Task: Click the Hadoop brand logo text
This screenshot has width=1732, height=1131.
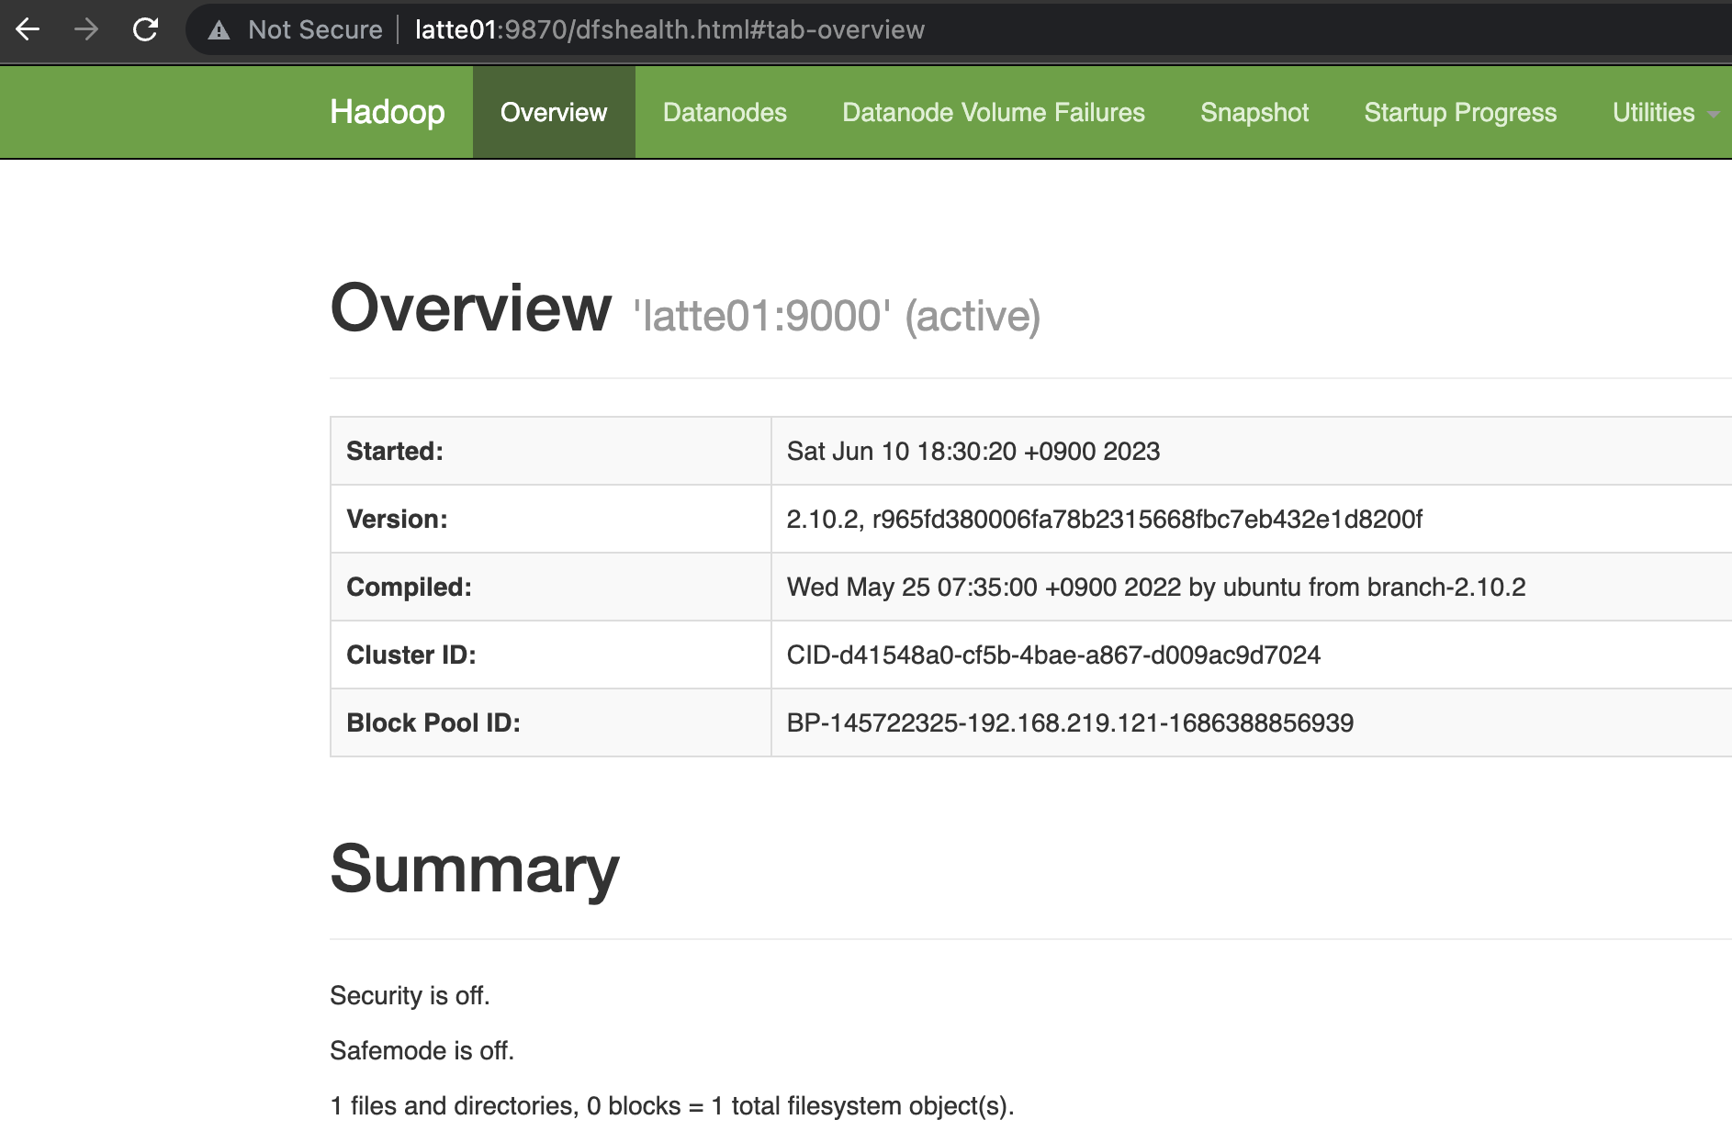Action: click(x=386, y=111)
